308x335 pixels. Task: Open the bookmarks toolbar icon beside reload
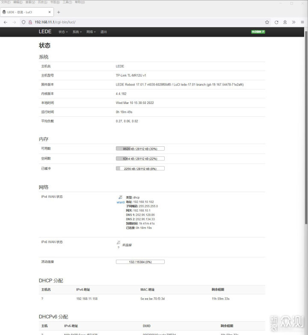285,22
